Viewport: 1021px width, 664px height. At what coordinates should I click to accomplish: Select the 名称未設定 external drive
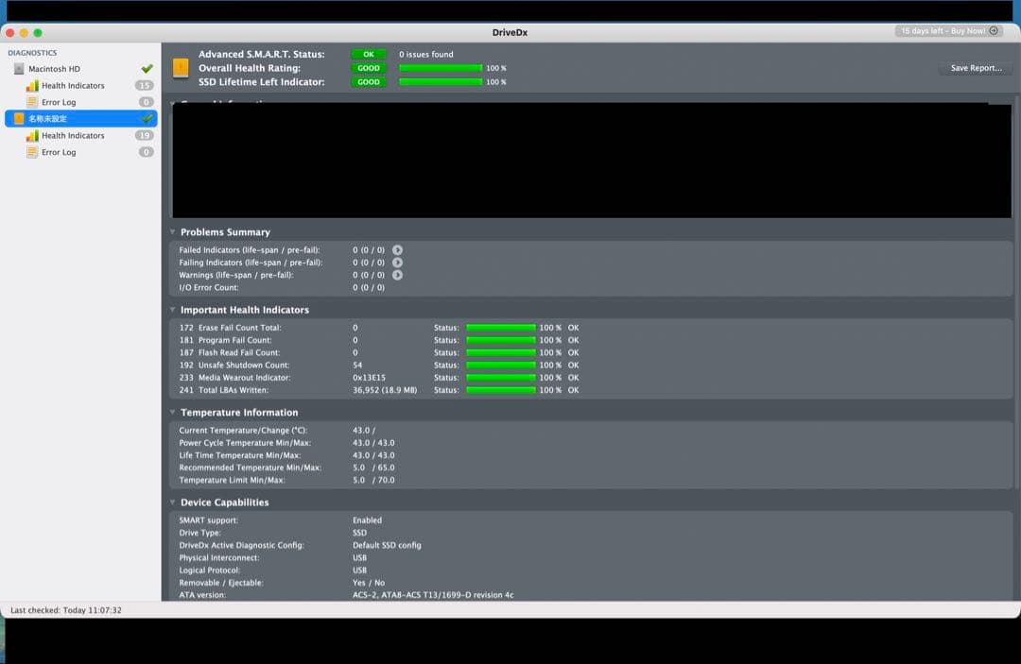click(80, 118)
